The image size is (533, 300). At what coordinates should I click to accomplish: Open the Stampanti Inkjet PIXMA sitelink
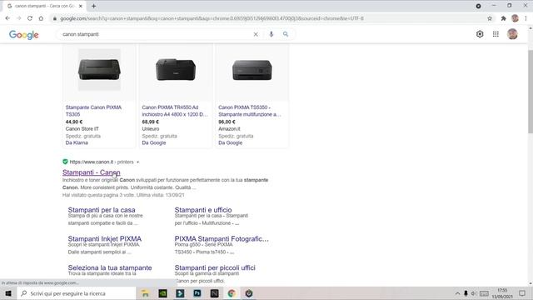[x=105, y=239]
